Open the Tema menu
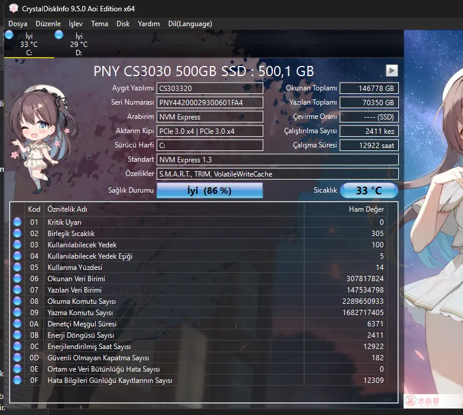 [99, 24]
